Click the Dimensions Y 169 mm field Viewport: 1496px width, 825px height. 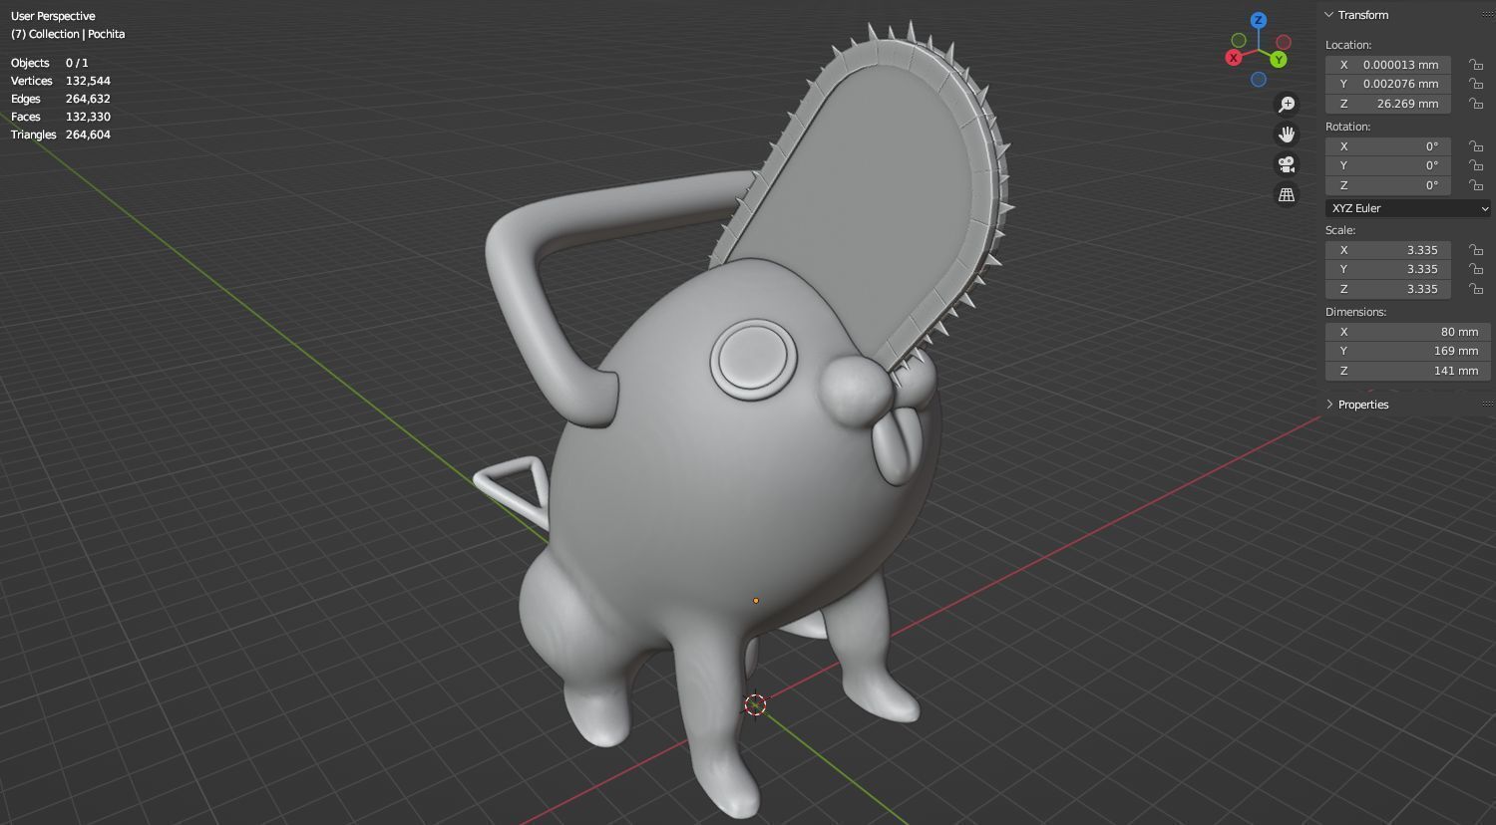tap(1408, 351)
